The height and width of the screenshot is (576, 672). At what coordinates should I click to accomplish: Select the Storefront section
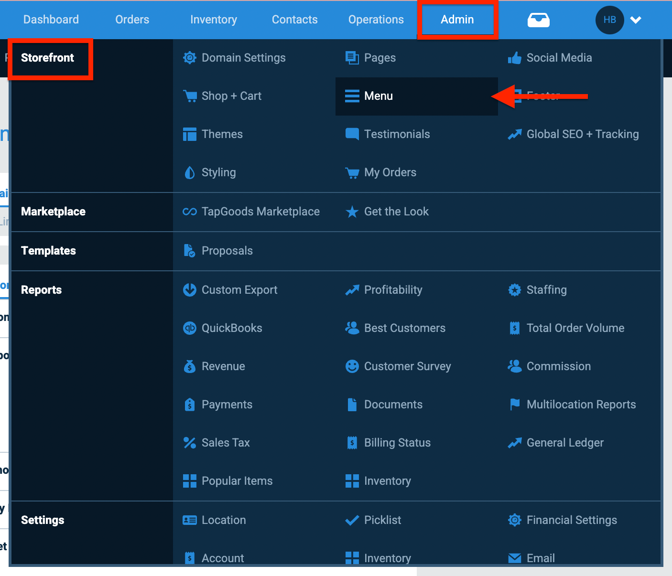tap(47, 57)
